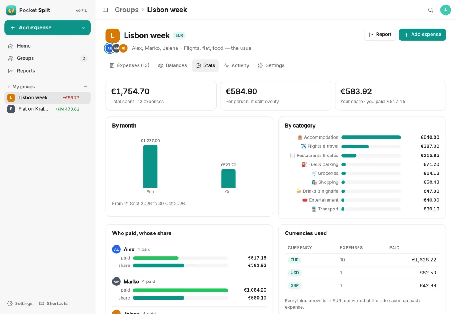Click the Pocket Split logo icon
This screenshot has width=456, height=314.
(x=11, y=10)
